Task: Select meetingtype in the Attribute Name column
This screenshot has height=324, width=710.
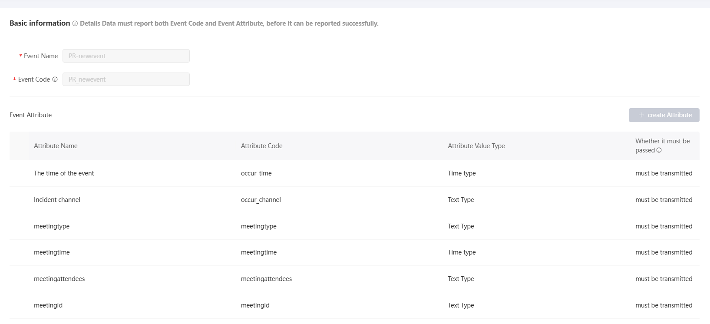Action: 52,226
